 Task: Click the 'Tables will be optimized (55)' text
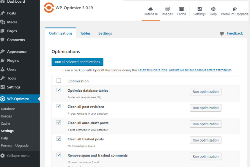[84, 97]
